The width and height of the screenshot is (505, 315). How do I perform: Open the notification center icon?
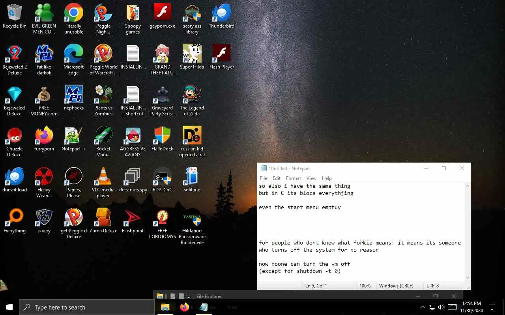(x=492, y=307)
